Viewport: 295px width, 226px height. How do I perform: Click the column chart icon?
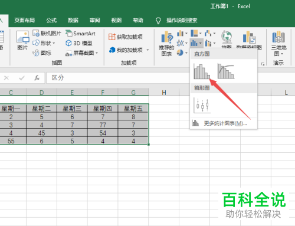(x=180, y=34)
